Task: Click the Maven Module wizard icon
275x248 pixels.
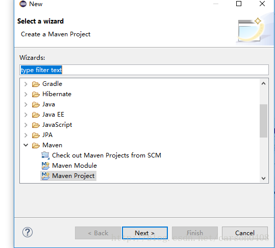Action: [x=45, y=166]
